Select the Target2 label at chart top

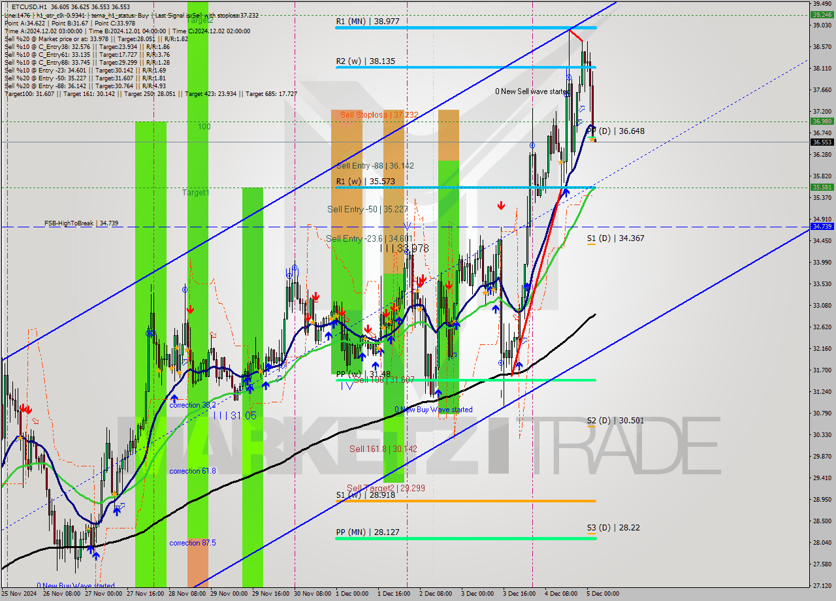click(x=200, y=20)
